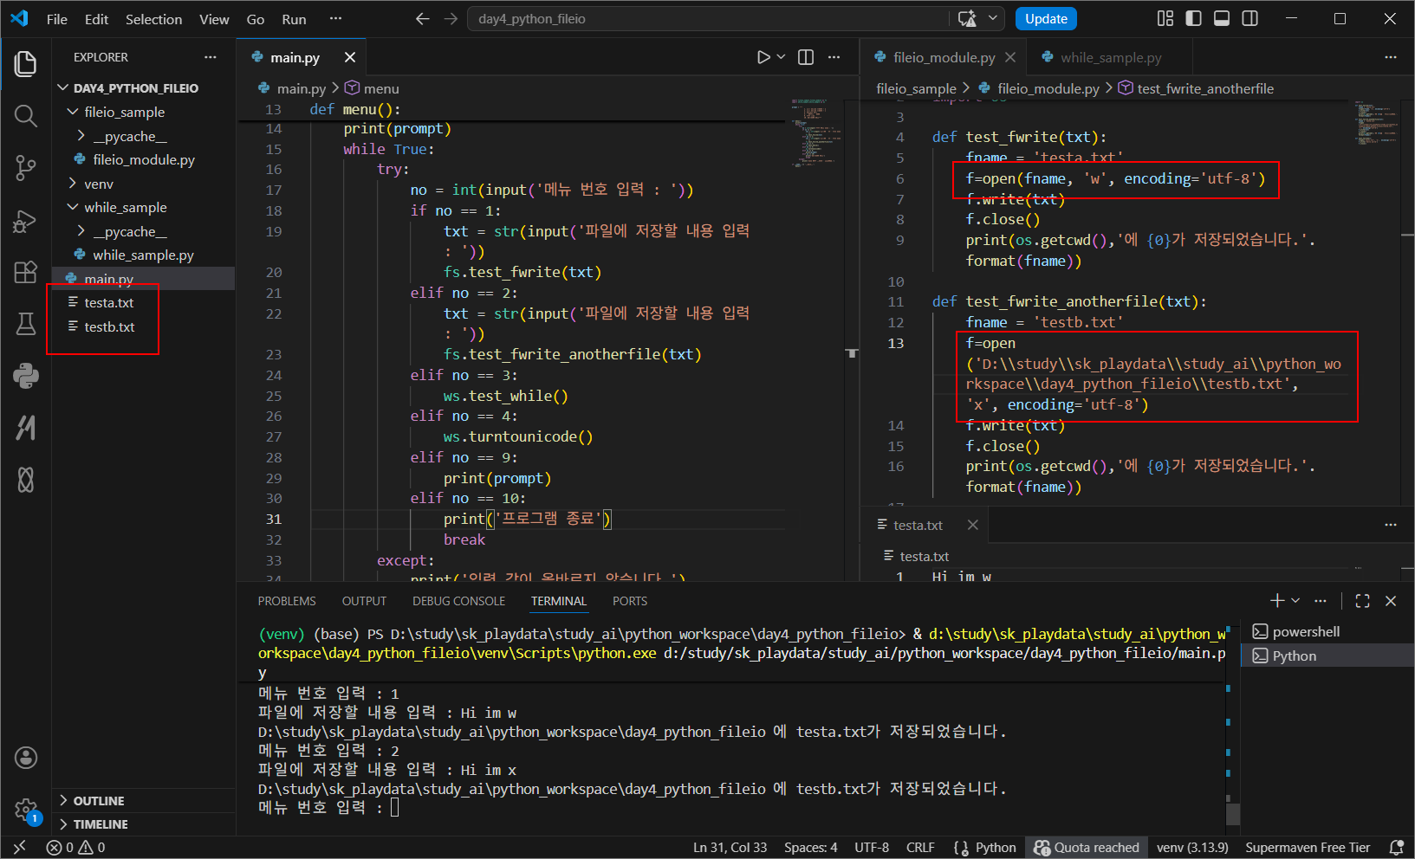Click the blue Update button
This screenshot has width=1415, height=859.
[x=1046, y=19]
